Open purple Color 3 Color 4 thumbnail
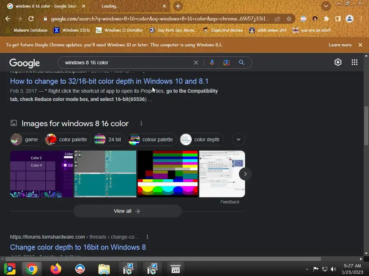This screenshot has height=276, width=369. (42, 174)
